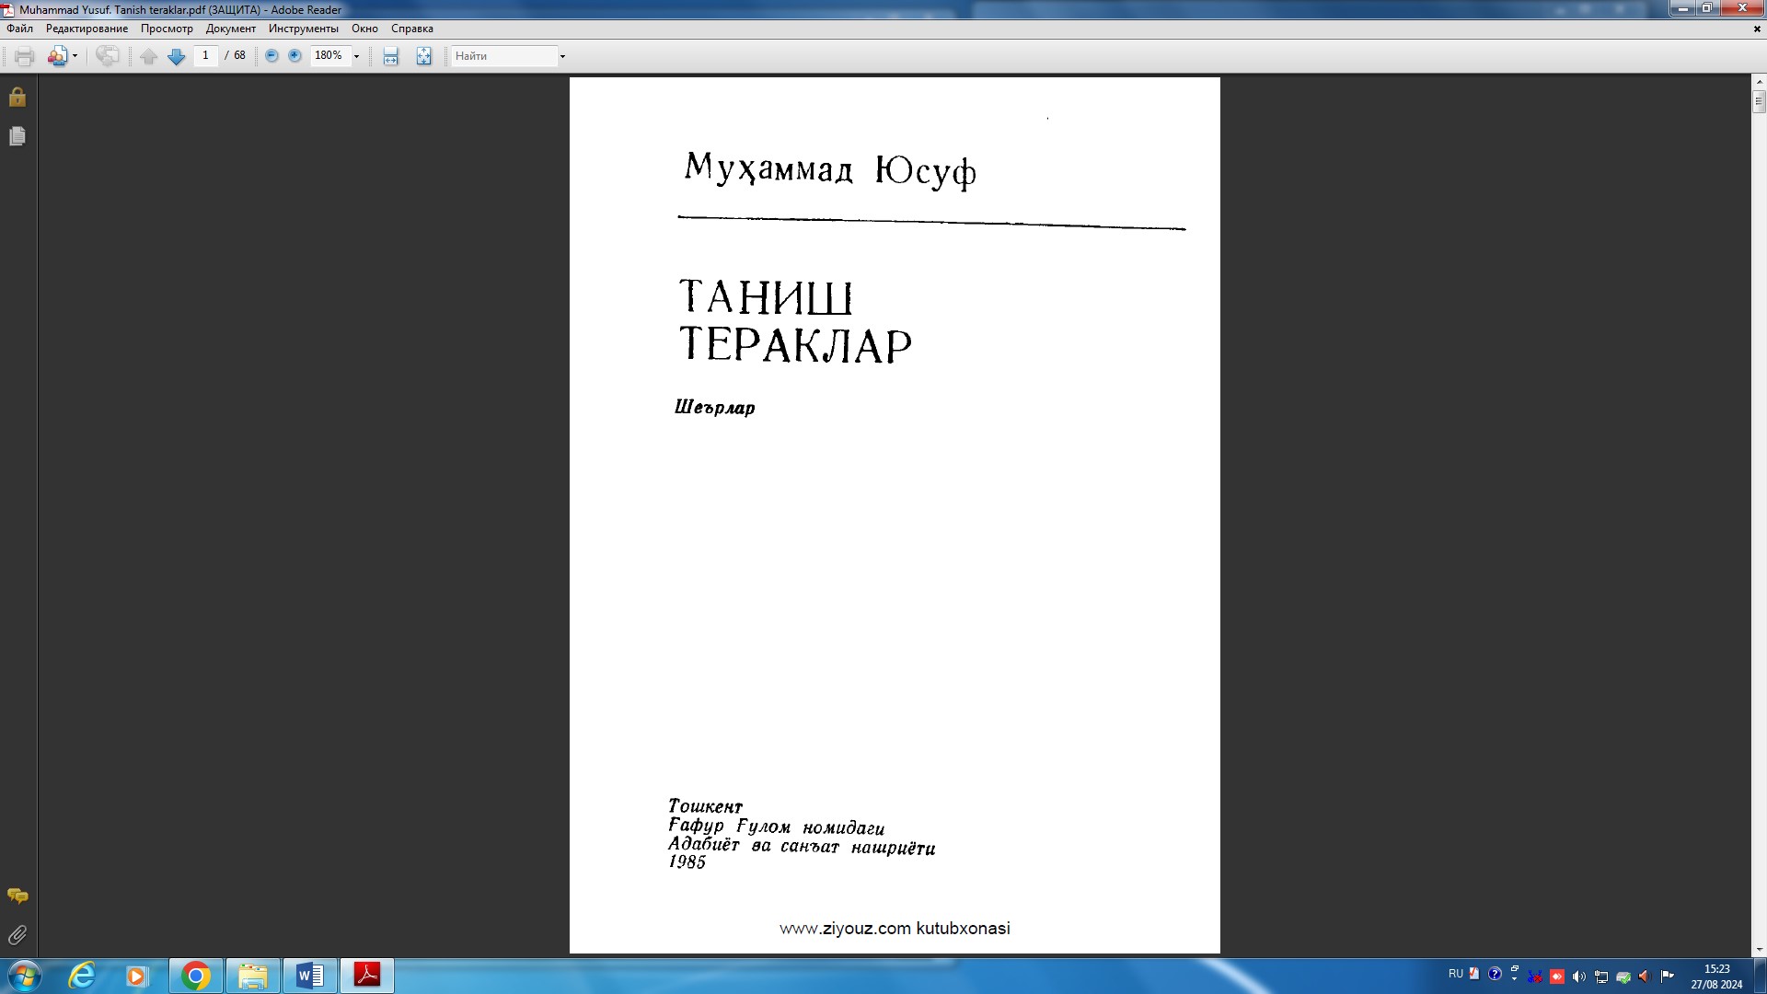Open the Инструменты menu
Image resolution: width=1767 pixels, height=994 pixels.
click(303, 29)
